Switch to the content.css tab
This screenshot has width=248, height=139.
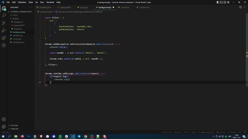click(x=143, y=7)
